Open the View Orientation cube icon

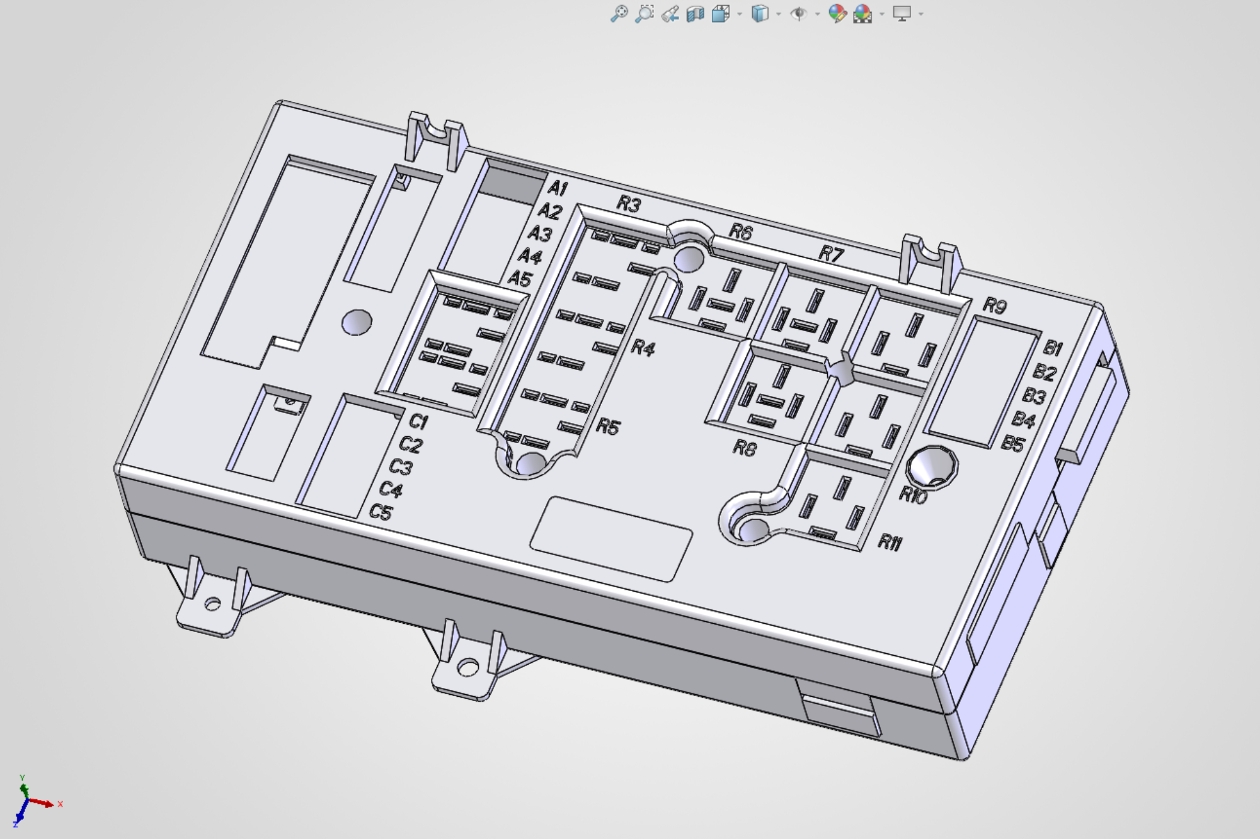click(x=721, y=14)
